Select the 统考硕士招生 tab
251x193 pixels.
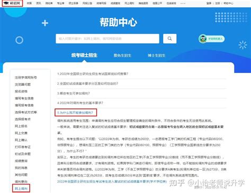pos(84,56)
